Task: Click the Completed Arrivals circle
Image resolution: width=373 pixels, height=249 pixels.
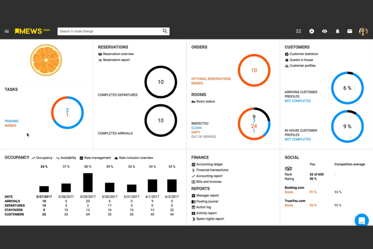Action: click(161, 120)
